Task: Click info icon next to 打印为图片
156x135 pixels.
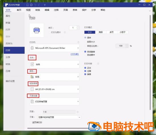Action: (65, 32)
